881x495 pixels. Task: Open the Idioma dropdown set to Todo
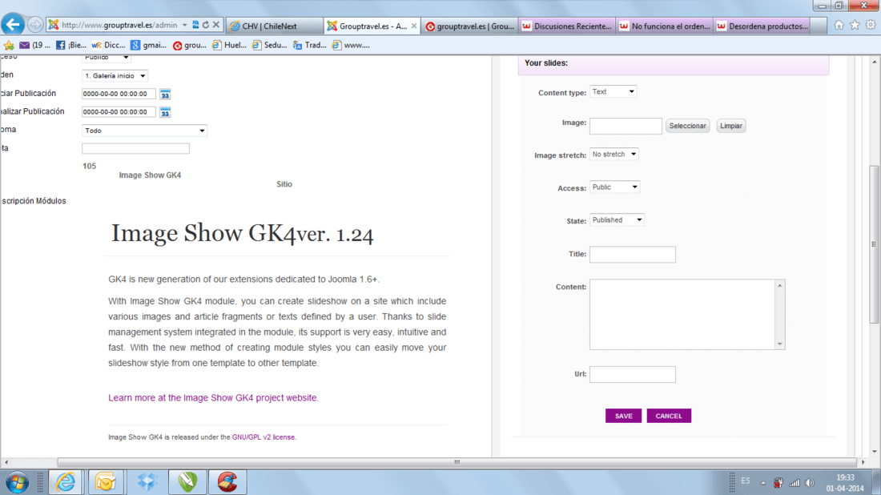click(144, 131)
